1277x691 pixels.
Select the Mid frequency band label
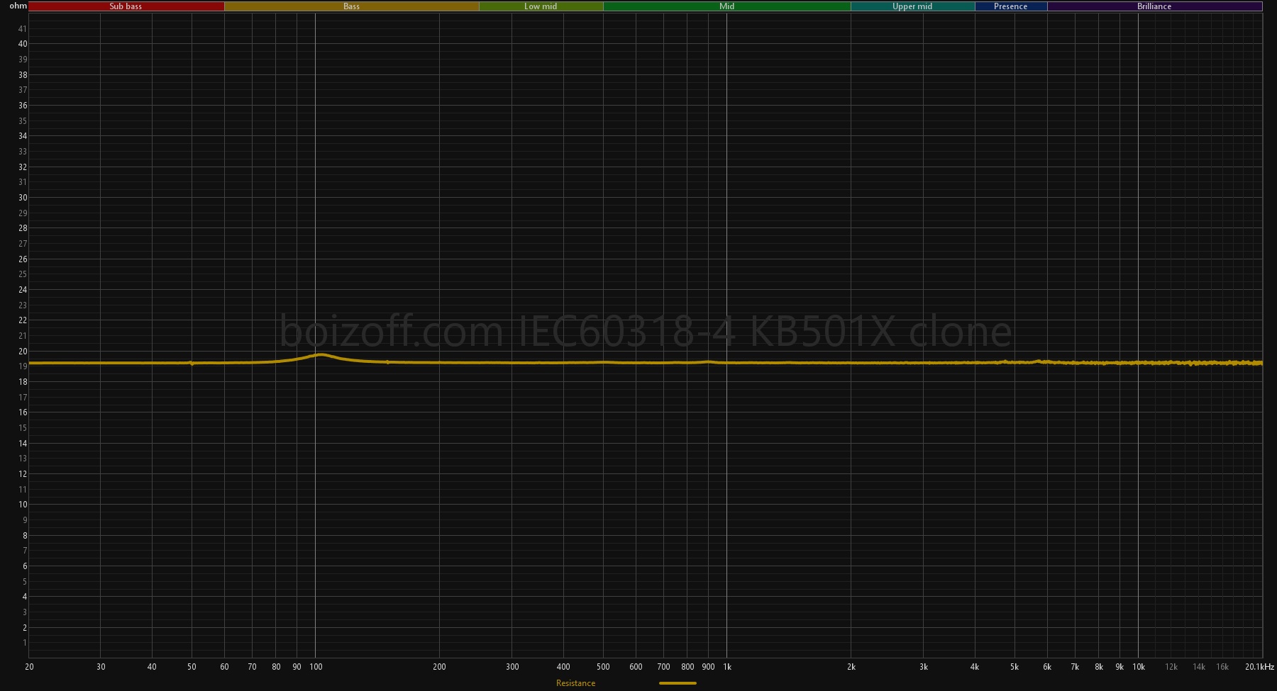pos(726,6)
